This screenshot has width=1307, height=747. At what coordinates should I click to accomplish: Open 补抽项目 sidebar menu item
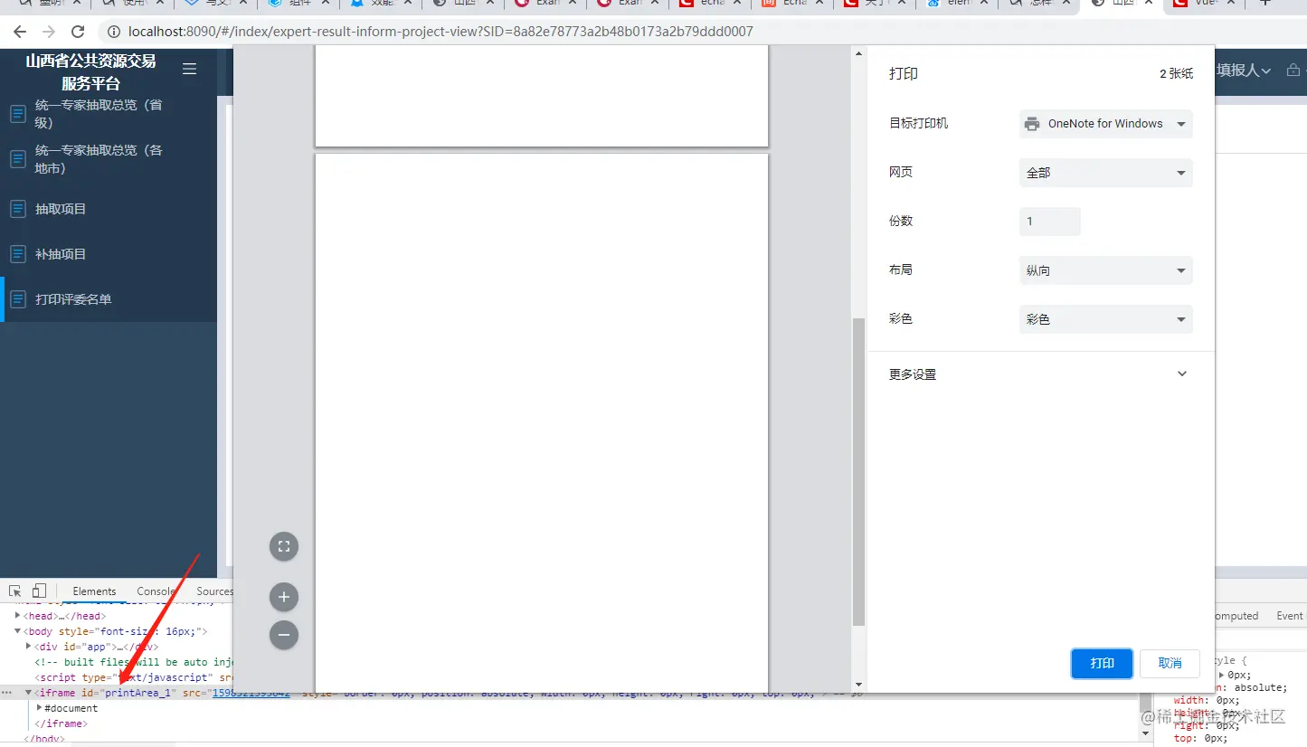tap(109, 254)
